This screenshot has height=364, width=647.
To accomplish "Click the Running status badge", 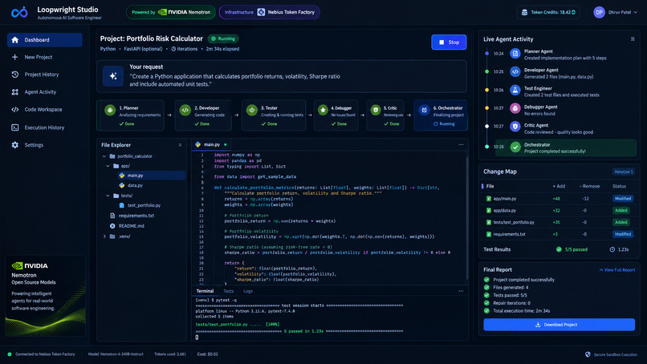I will coord(223,38).
